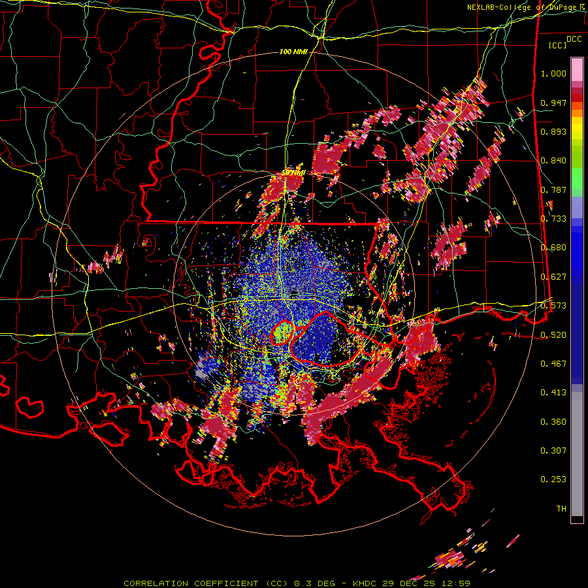Click the NEXLAB-College of DuPage credit text
The image size is (588, 588).
click(x=523, y=7)
